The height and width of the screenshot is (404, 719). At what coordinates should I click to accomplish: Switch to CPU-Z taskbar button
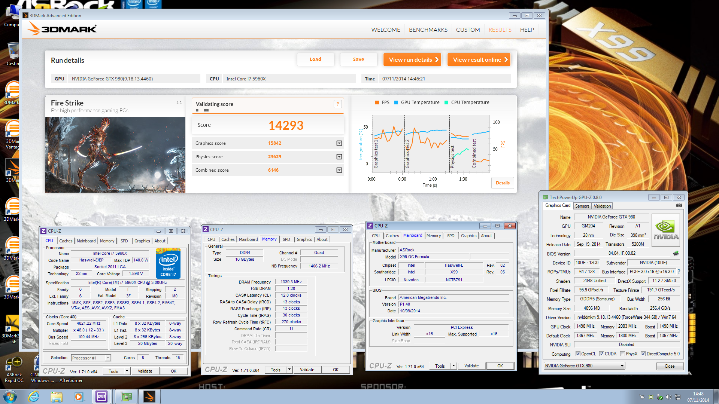[101, 397]
